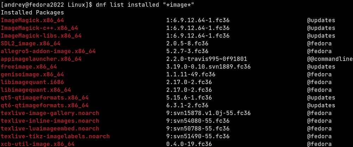The height and width of the screenshot is (147, 353).
Task: Click the version 2.2.0-travis995~0f91801 text
Action: pos(206,59)
